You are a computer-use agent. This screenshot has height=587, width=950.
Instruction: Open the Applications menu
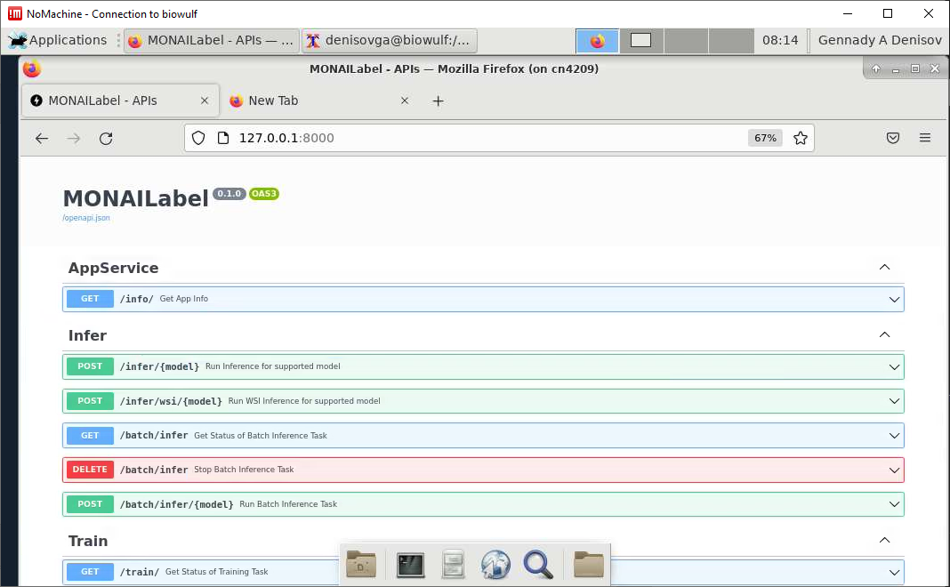(59, 40)
